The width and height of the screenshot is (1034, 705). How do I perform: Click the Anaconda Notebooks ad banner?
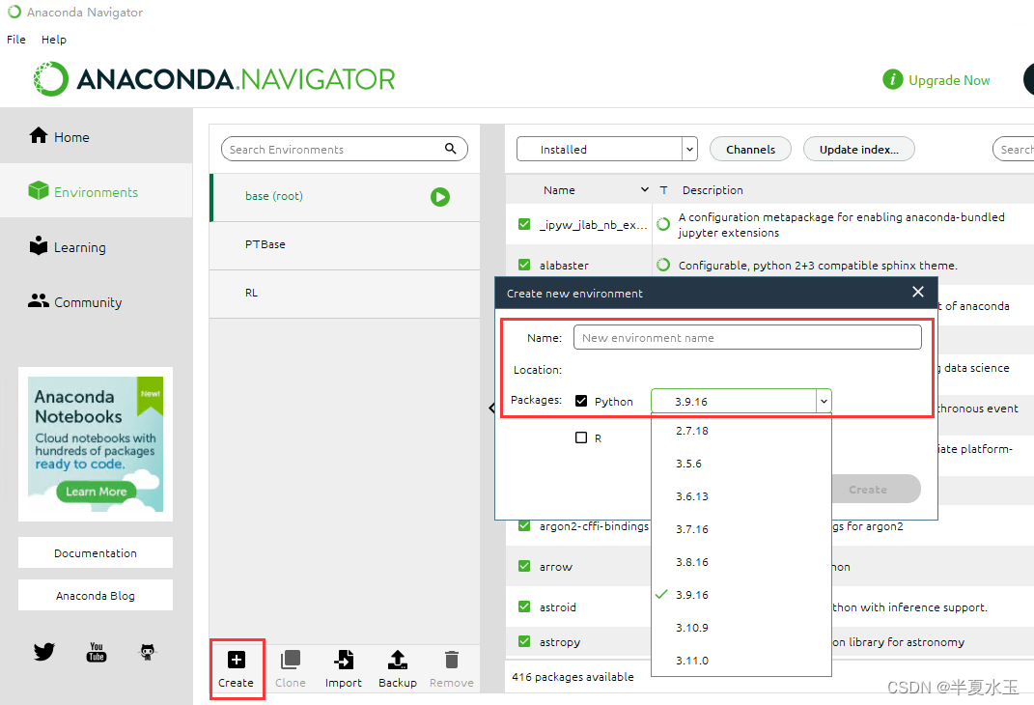[x=96, y=444]
